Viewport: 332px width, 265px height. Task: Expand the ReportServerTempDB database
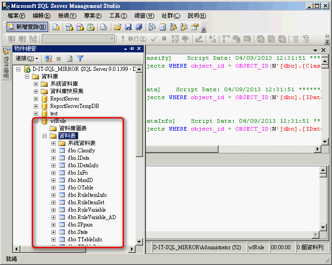tap(36, 106)
